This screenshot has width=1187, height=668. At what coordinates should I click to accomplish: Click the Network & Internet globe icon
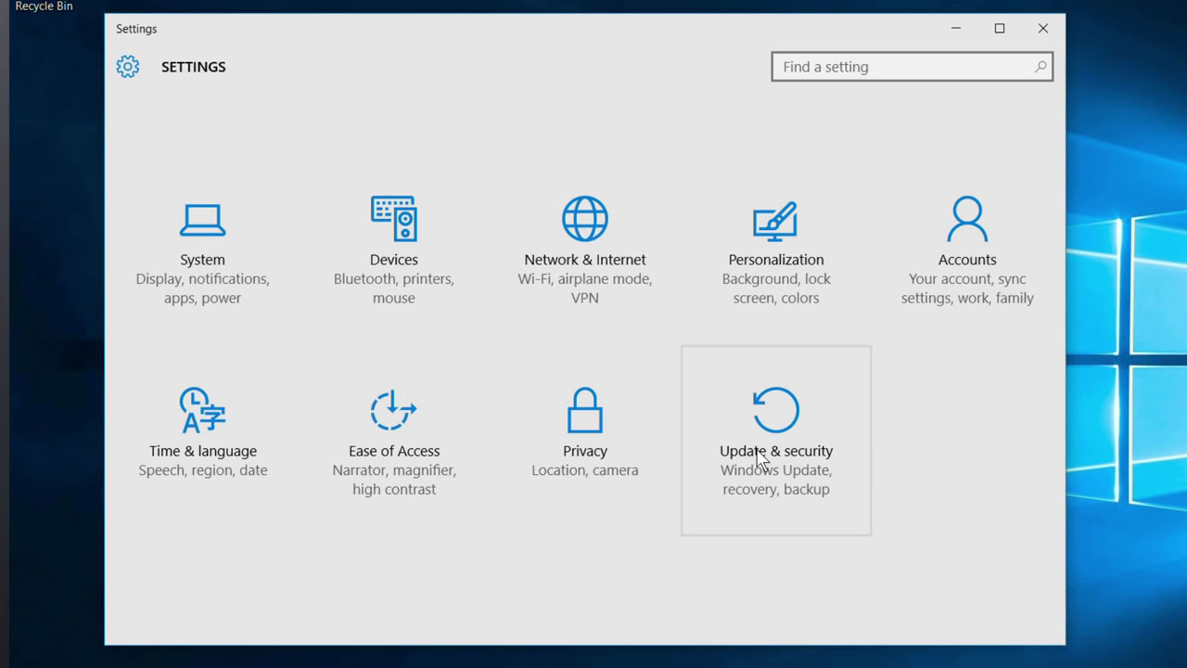(584, 219)
